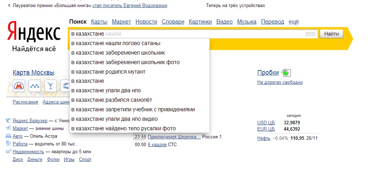The width and height of the screenshot is (384, 181).
Task: Open TV listing 'Приключения Шерлока...'
Action: pyautogui.click(x=174, y=137)
